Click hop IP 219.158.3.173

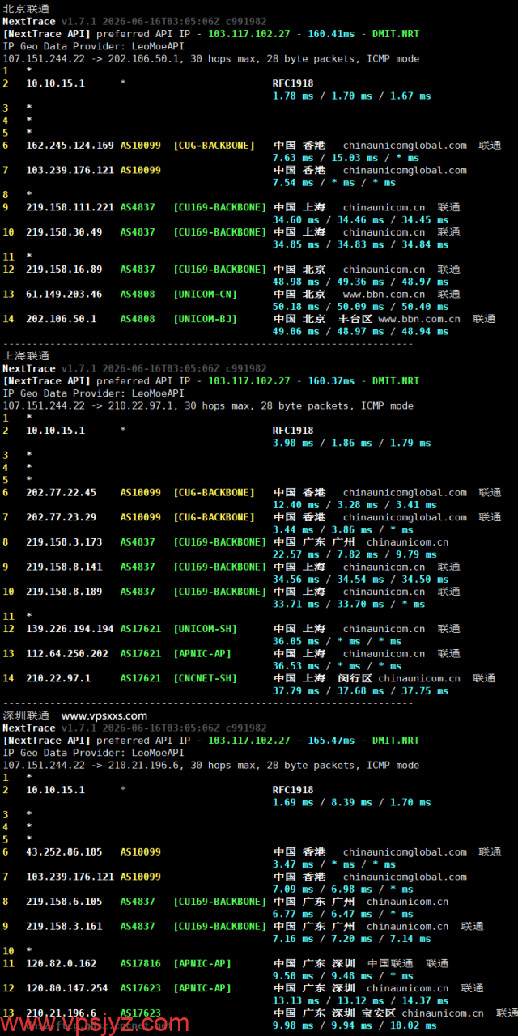[64, 542]
